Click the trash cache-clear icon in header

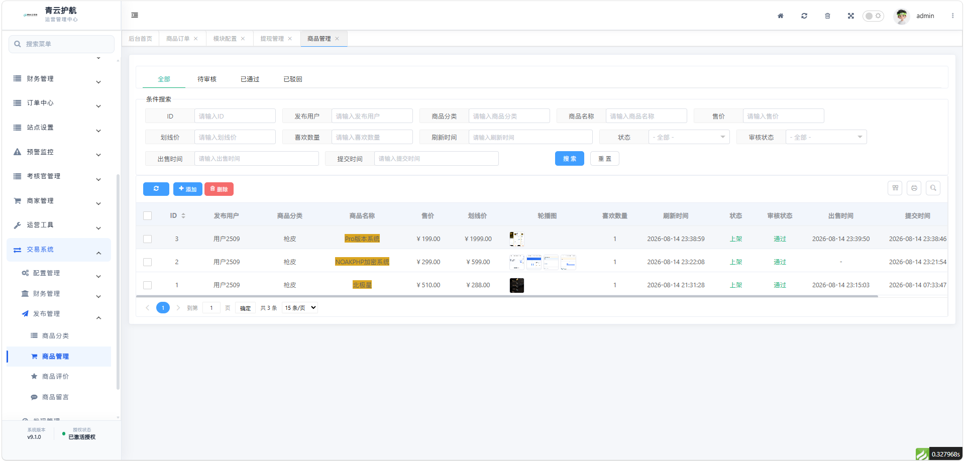pos(827,16)
